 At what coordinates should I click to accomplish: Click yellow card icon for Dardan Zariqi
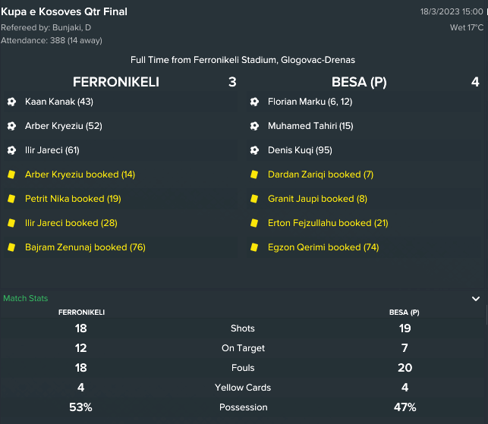[254, 174]
